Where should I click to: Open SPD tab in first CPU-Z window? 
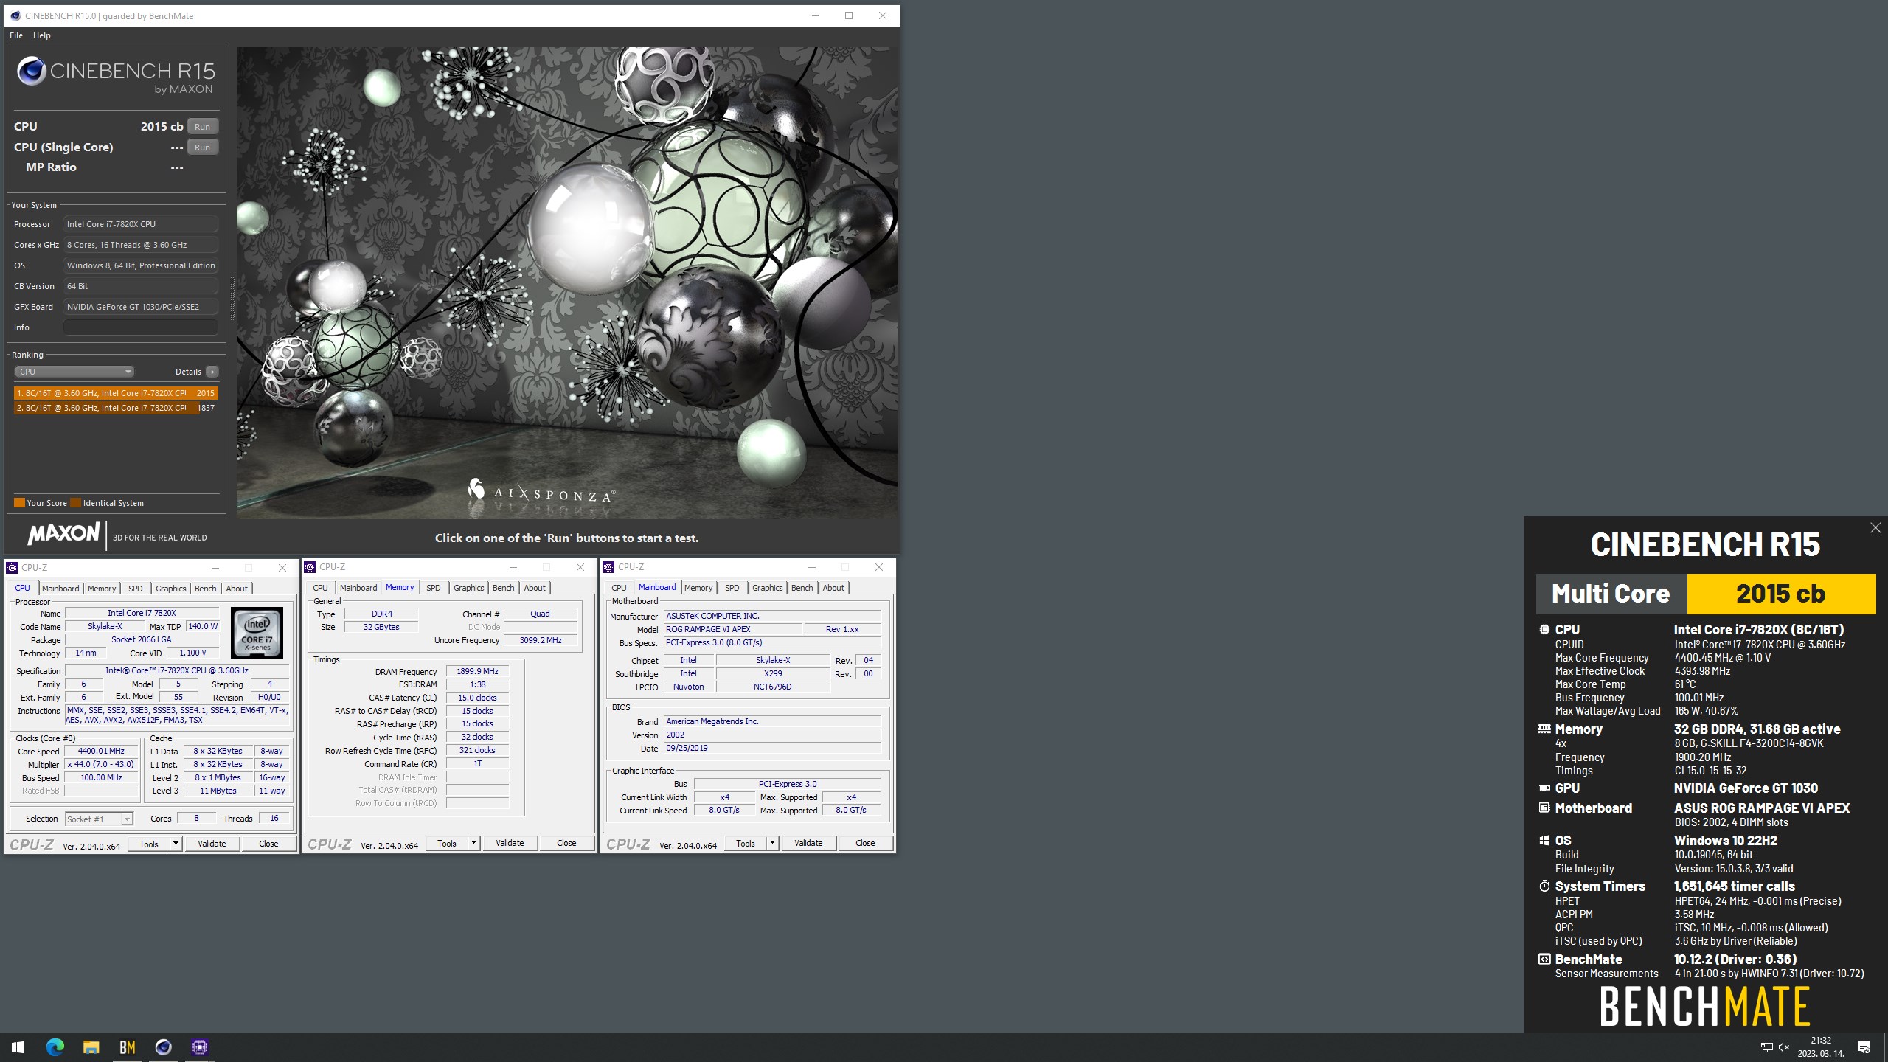136,589
